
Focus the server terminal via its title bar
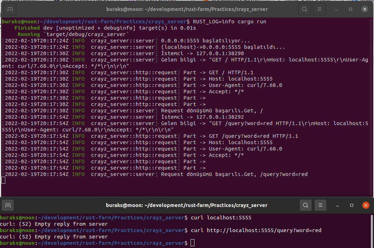187,9
